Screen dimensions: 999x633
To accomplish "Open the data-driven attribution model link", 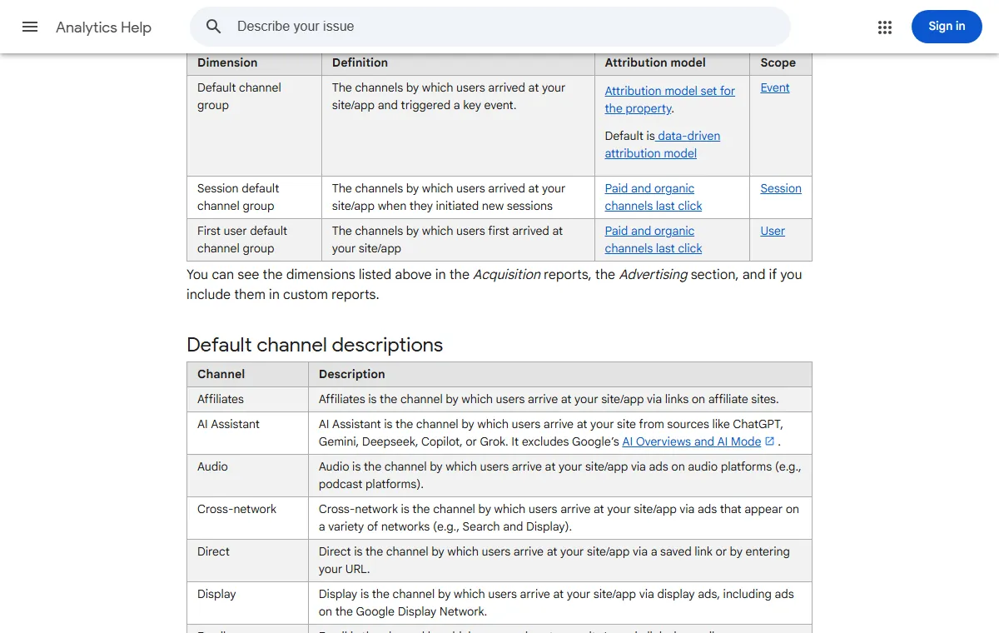I will pos(663,145).
